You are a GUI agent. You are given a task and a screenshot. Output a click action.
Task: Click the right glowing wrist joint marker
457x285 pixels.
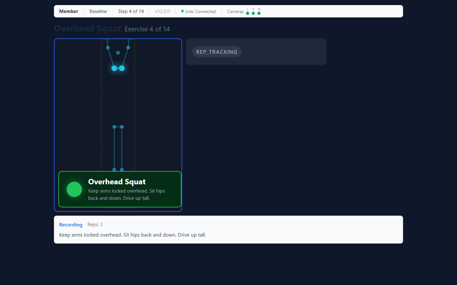coord(122,68)
